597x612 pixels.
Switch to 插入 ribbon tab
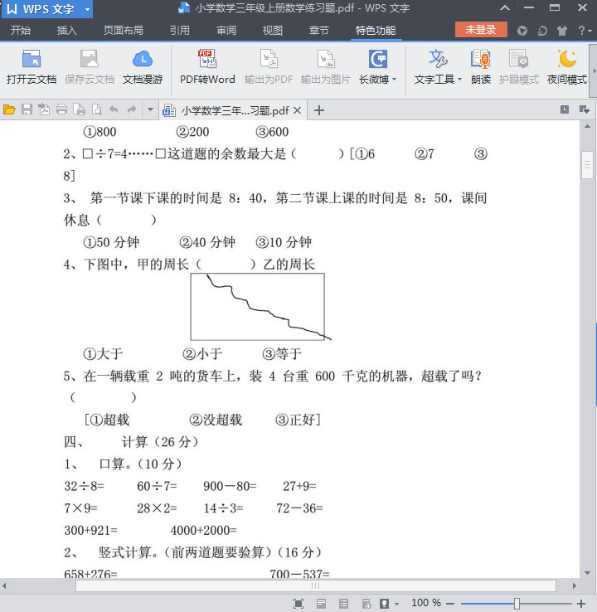click(66, 30)
